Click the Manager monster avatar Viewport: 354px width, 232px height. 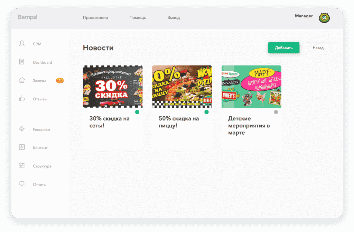pyautogui.click(x=324, y=18)
